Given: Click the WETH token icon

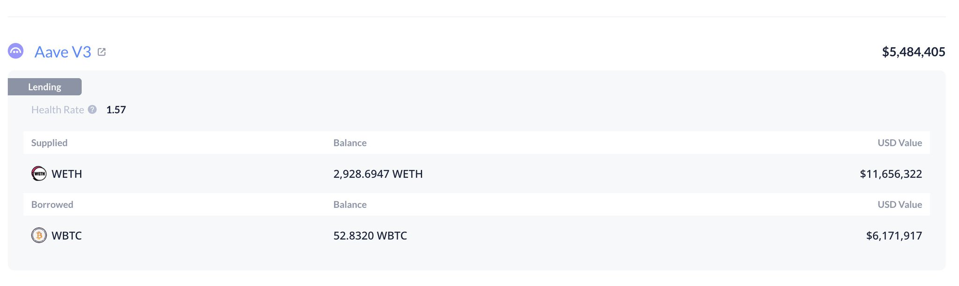Looking at the screenshot, I should pyautogui.click(x=39, y=174).
